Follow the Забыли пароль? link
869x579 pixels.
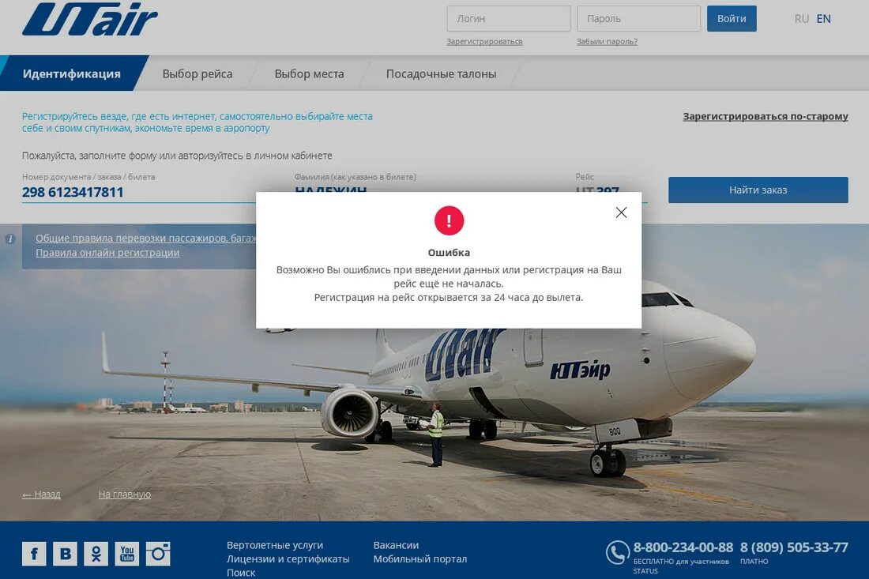(x=607, y=42)
